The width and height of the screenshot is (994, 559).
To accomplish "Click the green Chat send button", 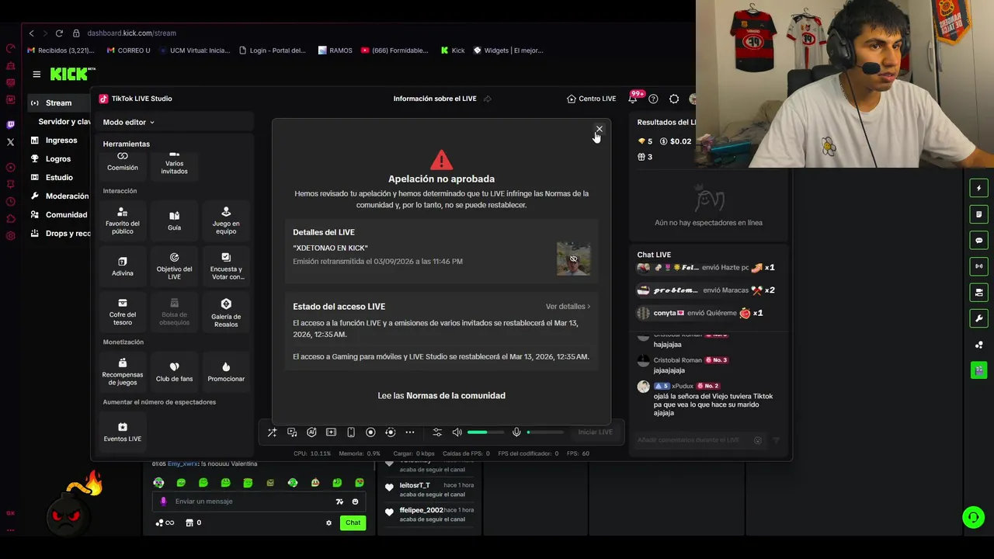I will point(353,523).
